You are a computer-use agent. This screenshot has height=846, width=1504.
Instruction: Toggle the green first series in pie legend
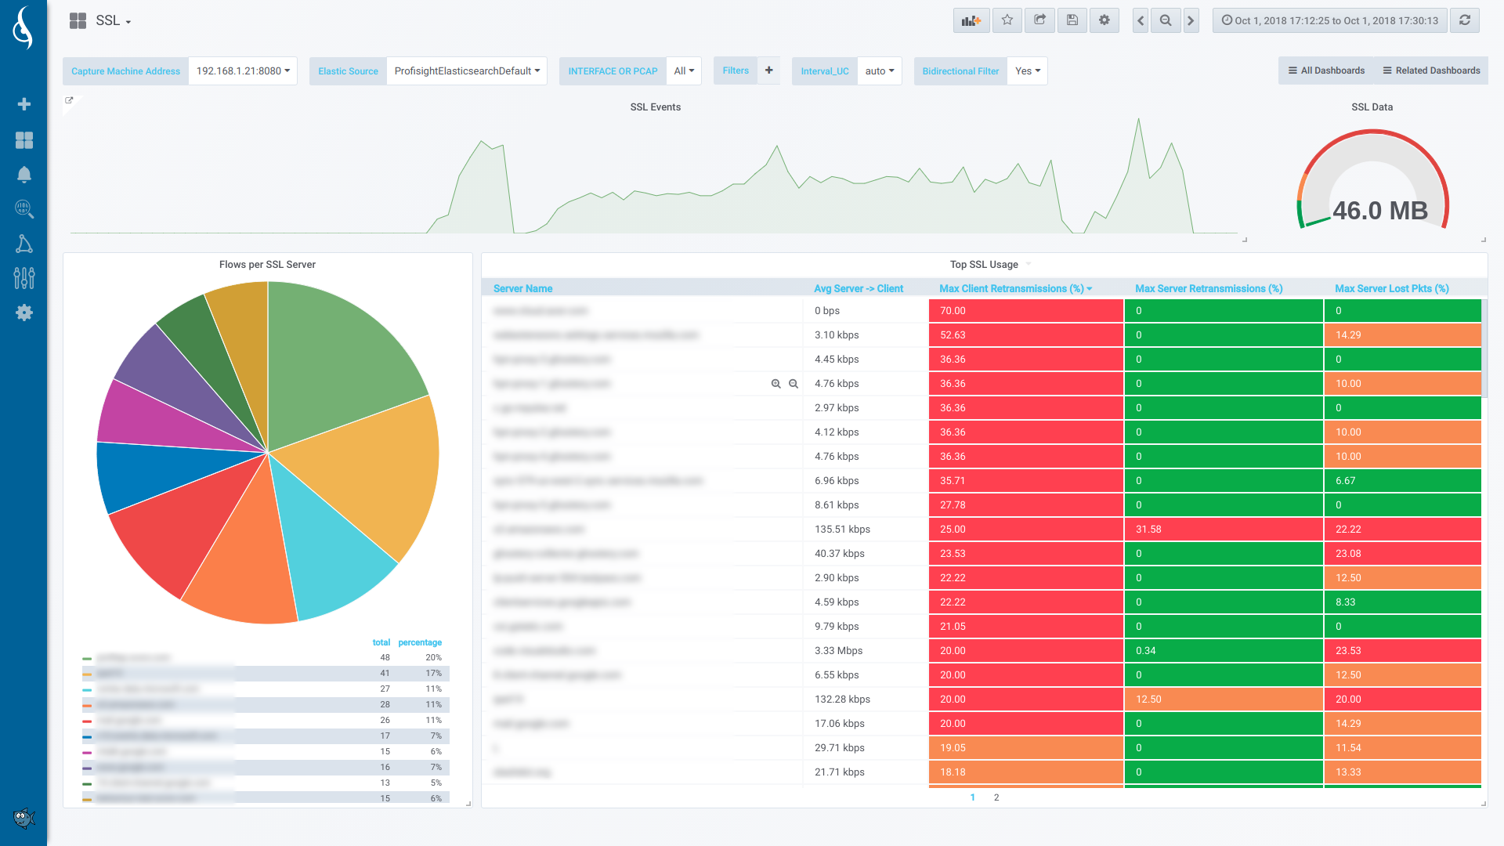tap(133, 658)
